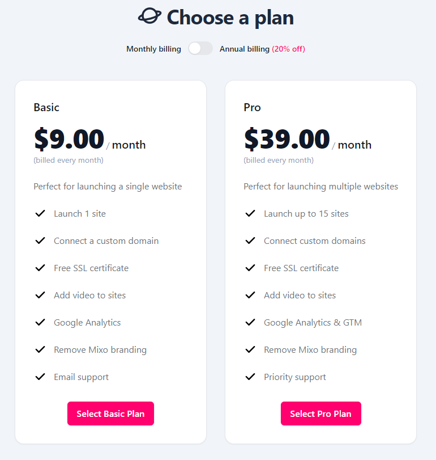Click the $9.00 price text

pos(69,140)
